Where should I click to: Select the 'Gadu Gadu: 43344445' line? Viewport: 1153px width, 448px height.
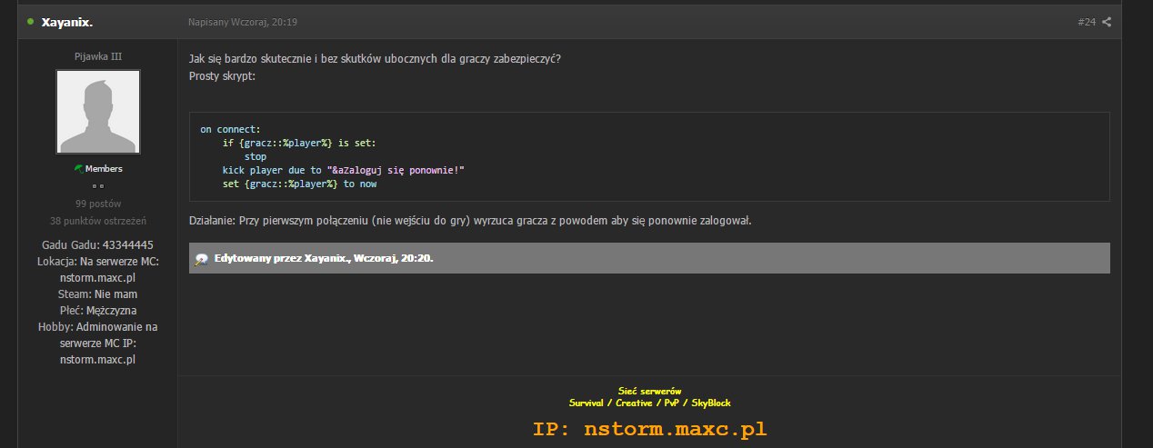[x=97, y=245]
